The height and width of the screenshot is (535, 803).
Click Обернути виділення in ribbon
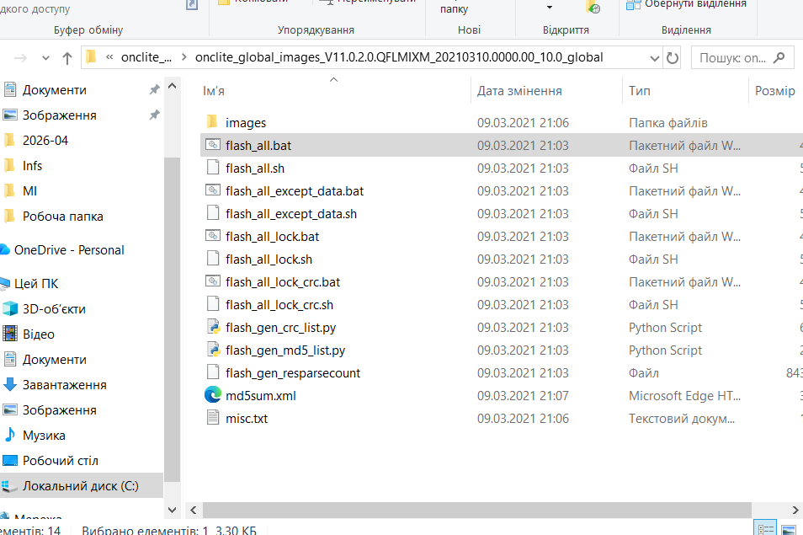point(686,4)
